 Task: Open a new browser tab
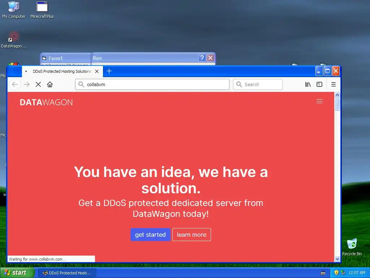click(x=109, y=71)
